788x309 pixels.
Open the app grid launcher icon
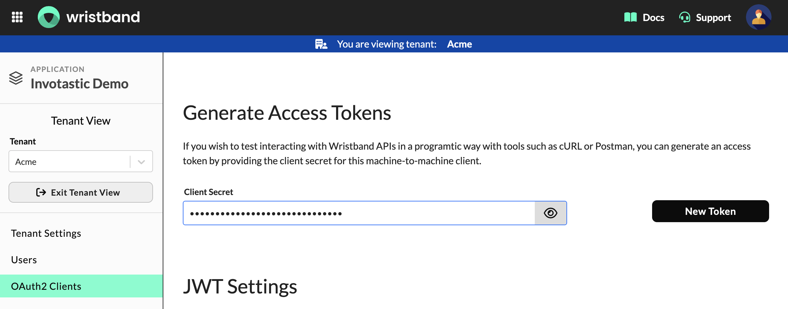tap(17, 17)
